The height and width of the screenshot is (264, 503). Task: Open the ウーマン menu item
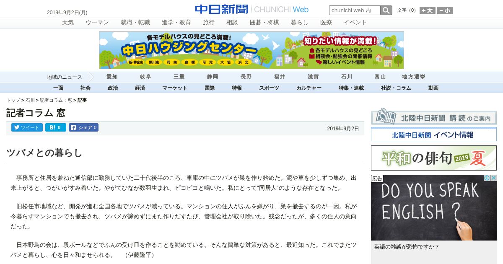click(x=97, y=23)
